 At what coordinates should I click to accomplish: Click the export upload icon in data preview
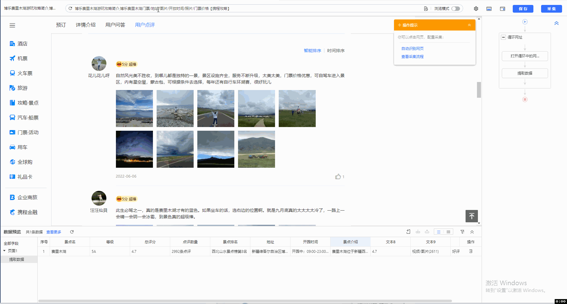point(427,232)
